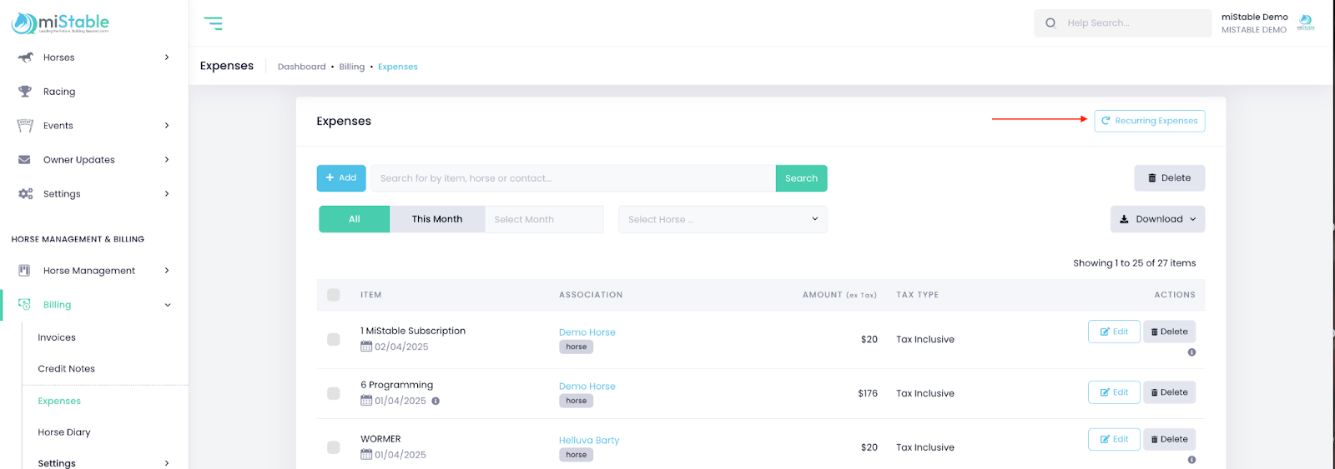Select Expenses in the sidebar
Viewport: 1335px width, 469px height.
coord(59,401)
